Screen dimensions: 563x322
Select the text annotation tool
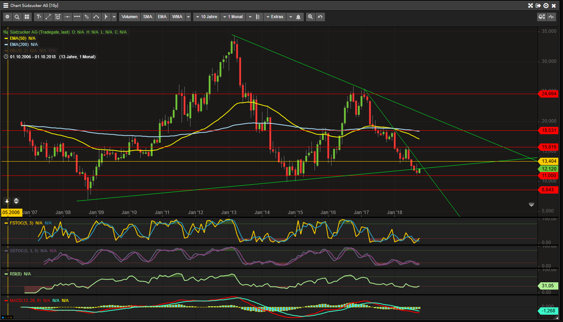pyautogui.click(x=39, y=17)
